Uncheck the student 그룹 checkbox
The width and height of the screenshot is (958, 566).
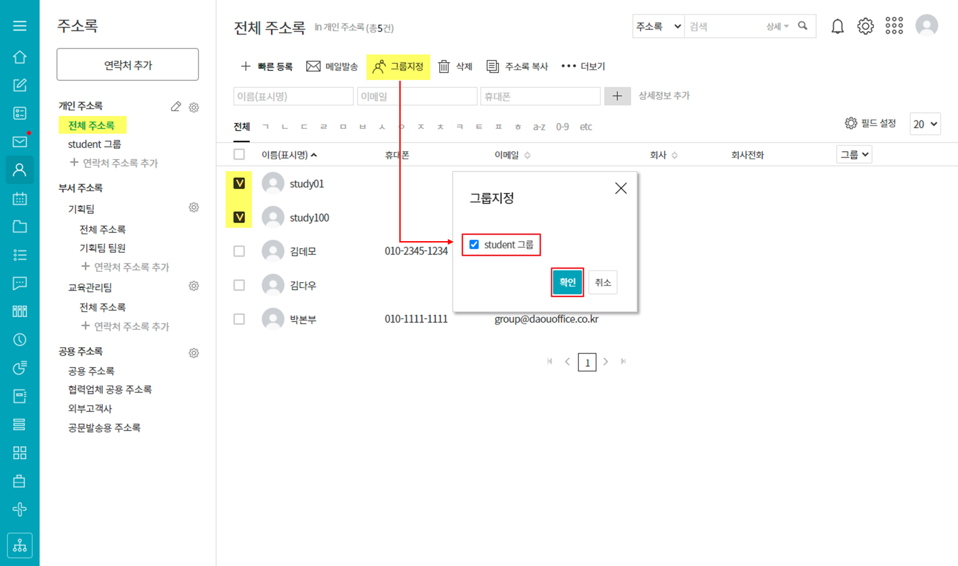click(x=474, y=245)
